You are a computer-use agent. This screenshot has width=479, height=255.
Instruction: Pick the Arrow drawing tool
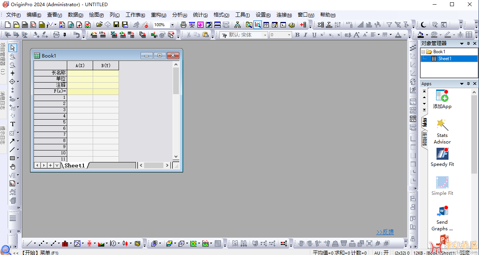tap(12, 141)
